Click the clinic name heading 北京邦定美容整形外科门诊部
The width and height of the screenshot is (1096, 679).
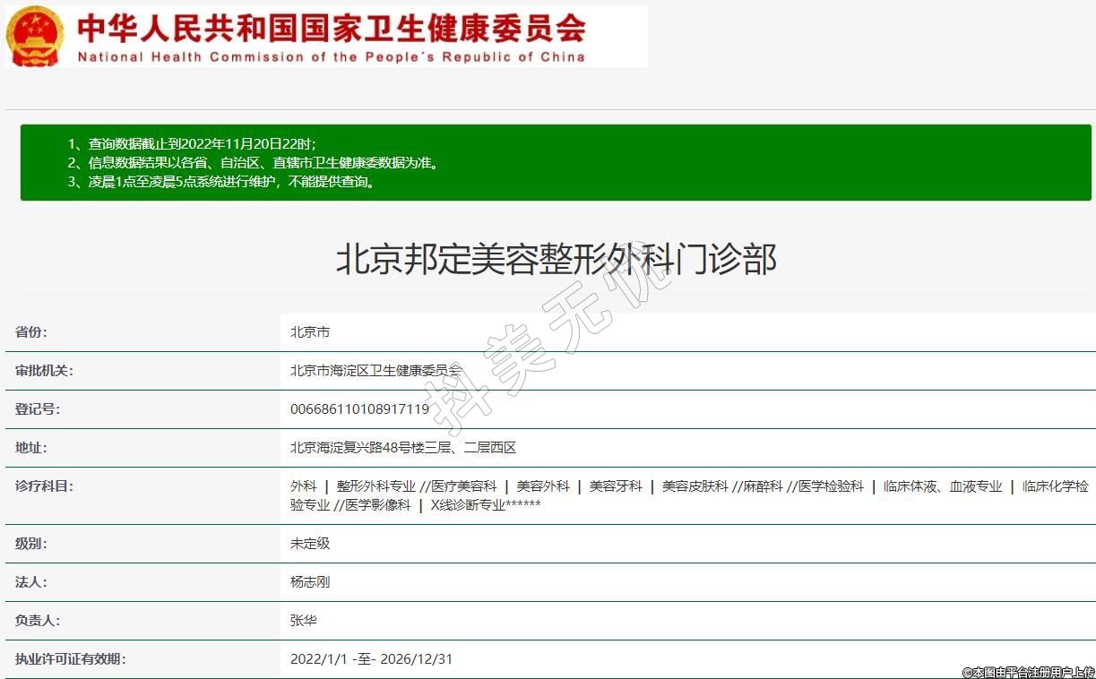(x=556, y=260)
